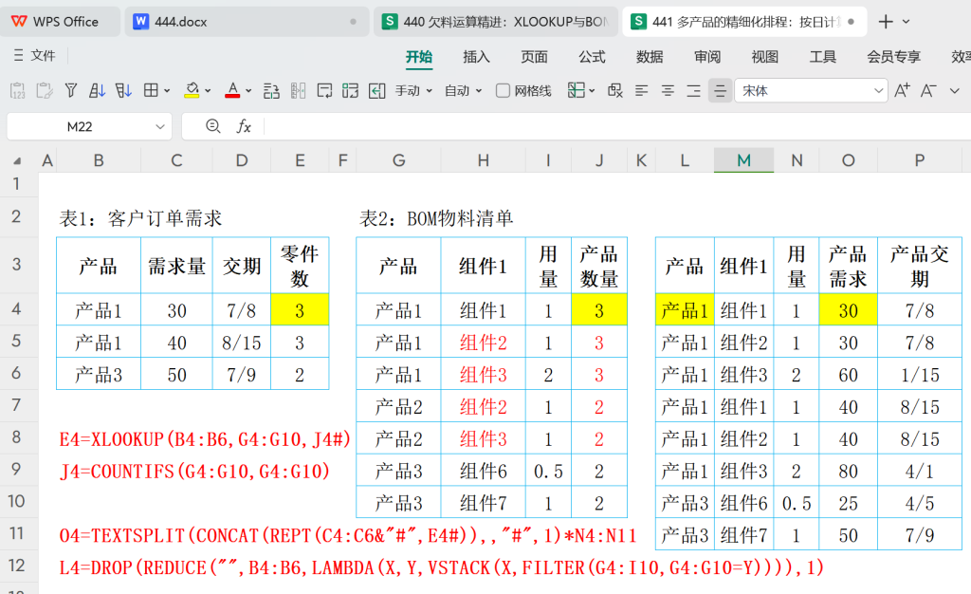Switch to the 插入 ribbon tab
971x594 pixels.
[x=476, y=57]
